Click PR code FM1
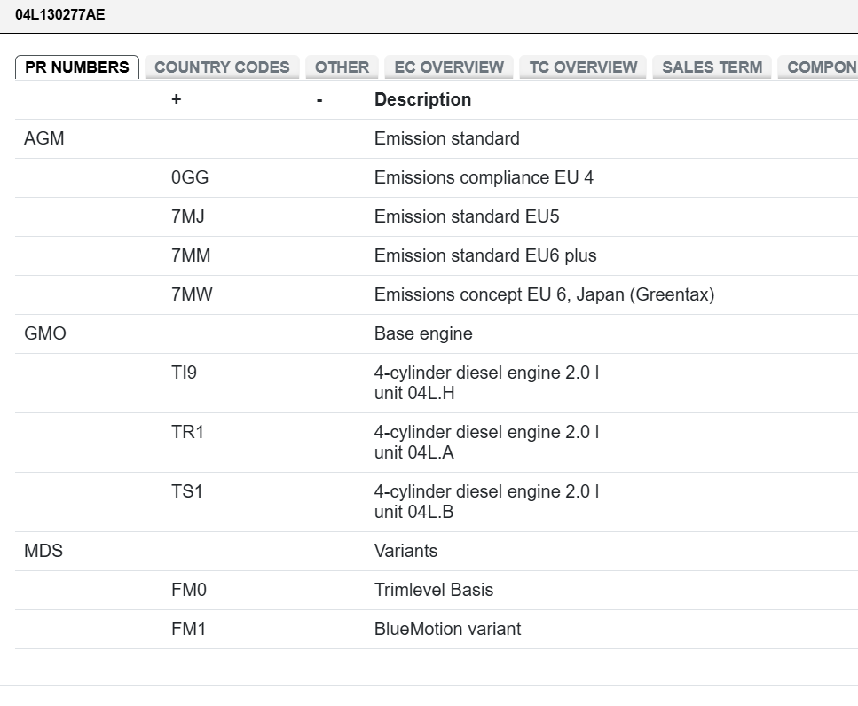 (x=189, y=630)
